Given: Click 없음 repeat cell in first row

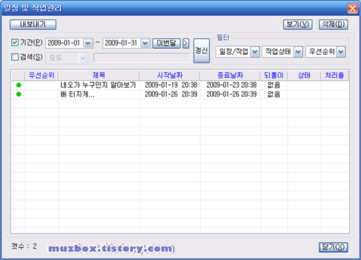Looking at the screenshot, I should pos(274,85).
